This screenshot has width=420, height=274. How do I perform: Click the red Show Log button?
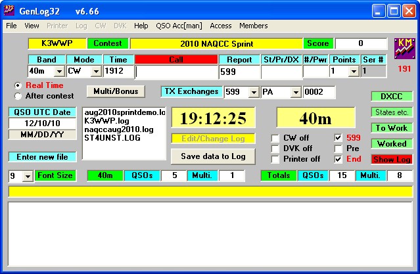[390, 160]
